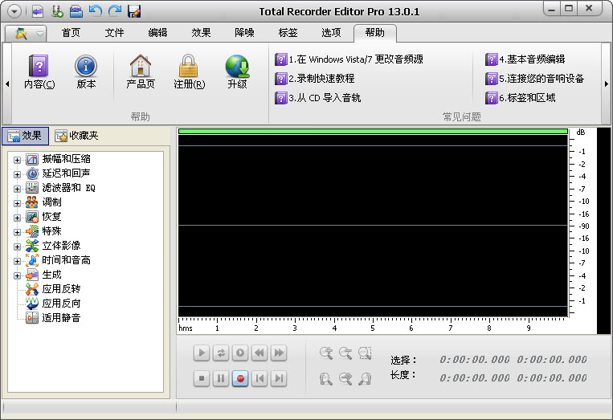Switch to the 效果 panel tab
Viewport: 613px width, 420px height.
click(x=25, y=136)
